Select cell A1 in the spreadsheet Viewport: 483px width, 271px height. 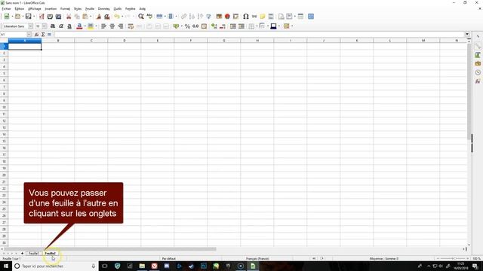pos(25,47)
